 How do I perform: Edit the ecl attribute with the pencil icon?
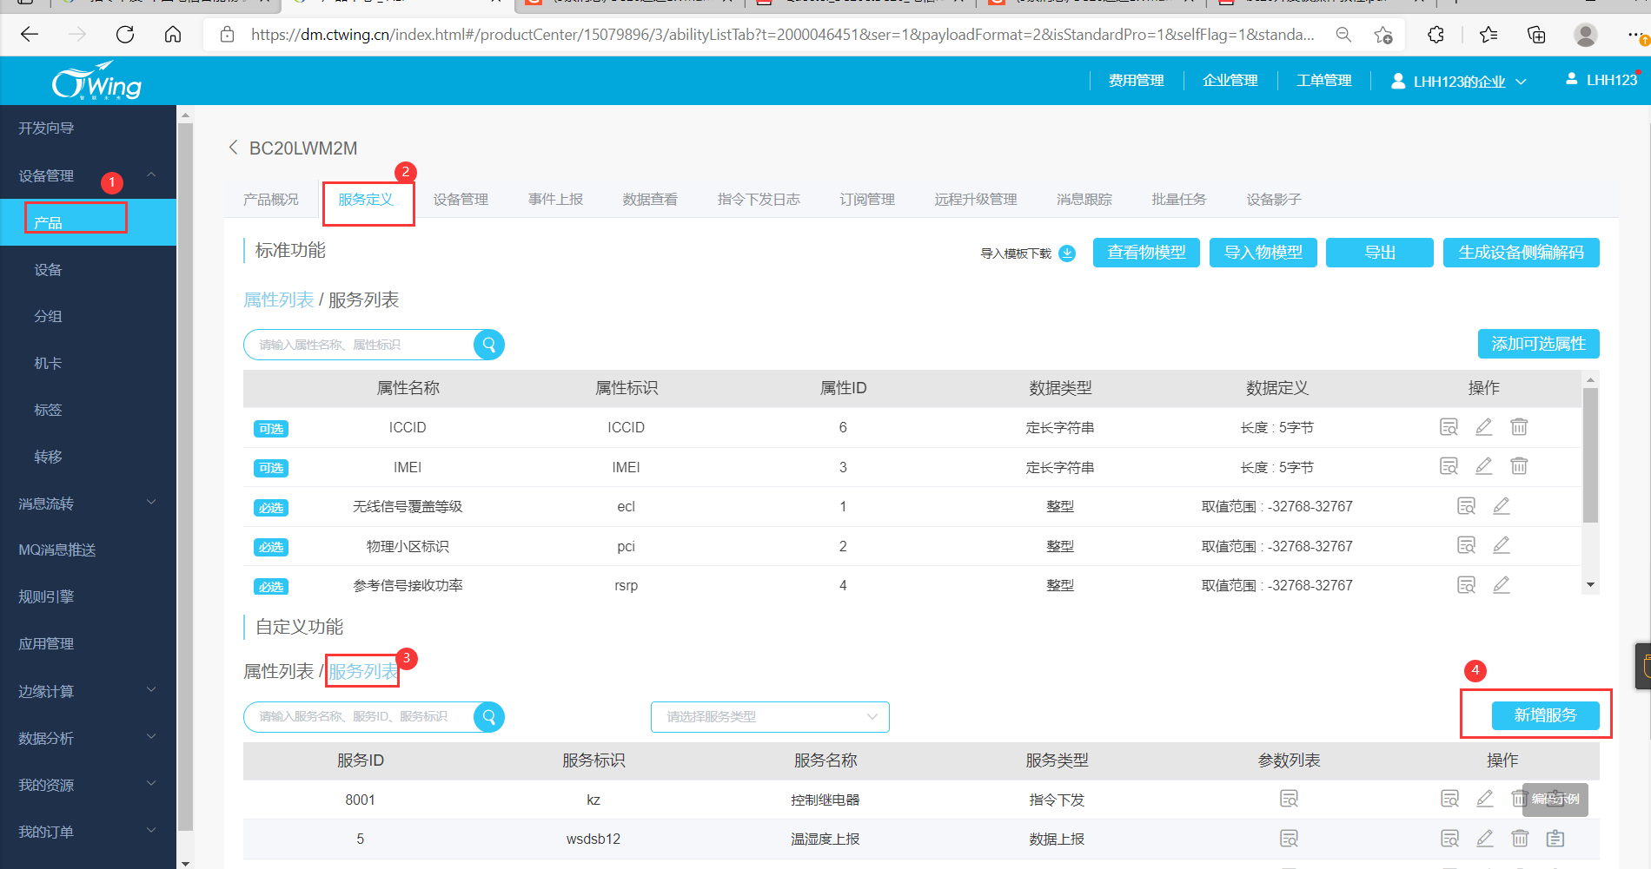(1502, 506)
